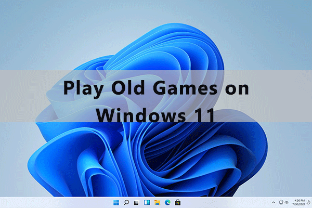Open taskbar Search magnifier
Viewport: 312px width, 208px height.
(x=126, y=203)
